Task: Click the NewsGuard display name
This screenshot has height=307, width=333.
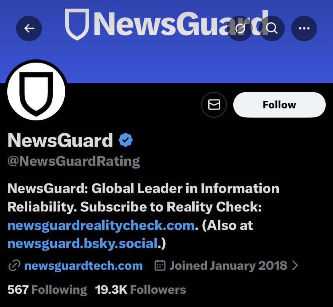Action: pos(60,140)
